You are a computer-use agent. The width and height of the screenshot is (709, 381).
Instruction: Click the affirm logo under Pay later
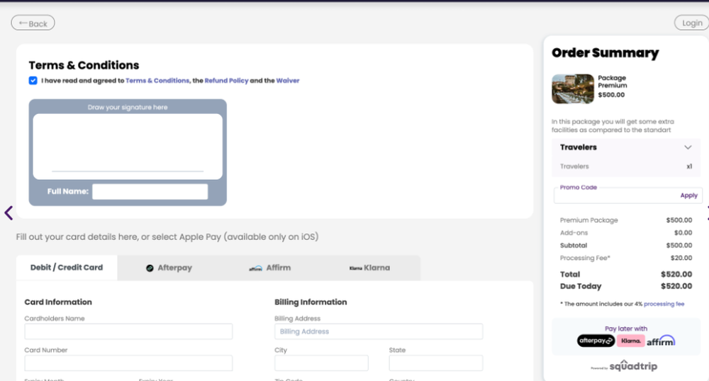click(661, 341)
